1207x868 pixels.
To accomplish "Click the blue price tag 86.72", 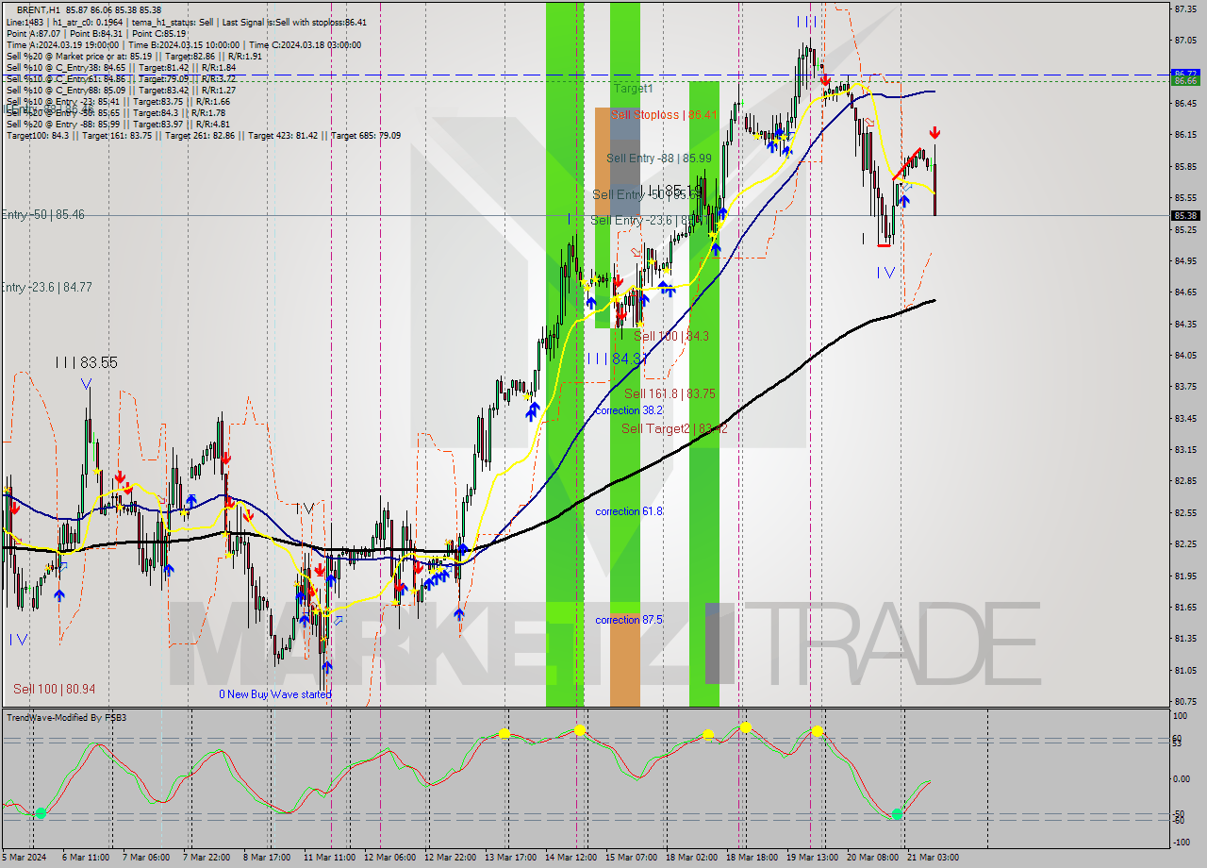I will click(x=1185, y=73).
